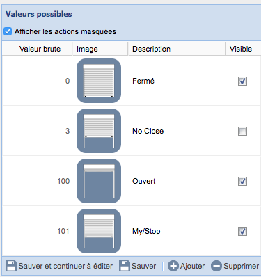Click the floppy disk icon for Sauver
Screen dimensions: 261x277
pos(125,266)
